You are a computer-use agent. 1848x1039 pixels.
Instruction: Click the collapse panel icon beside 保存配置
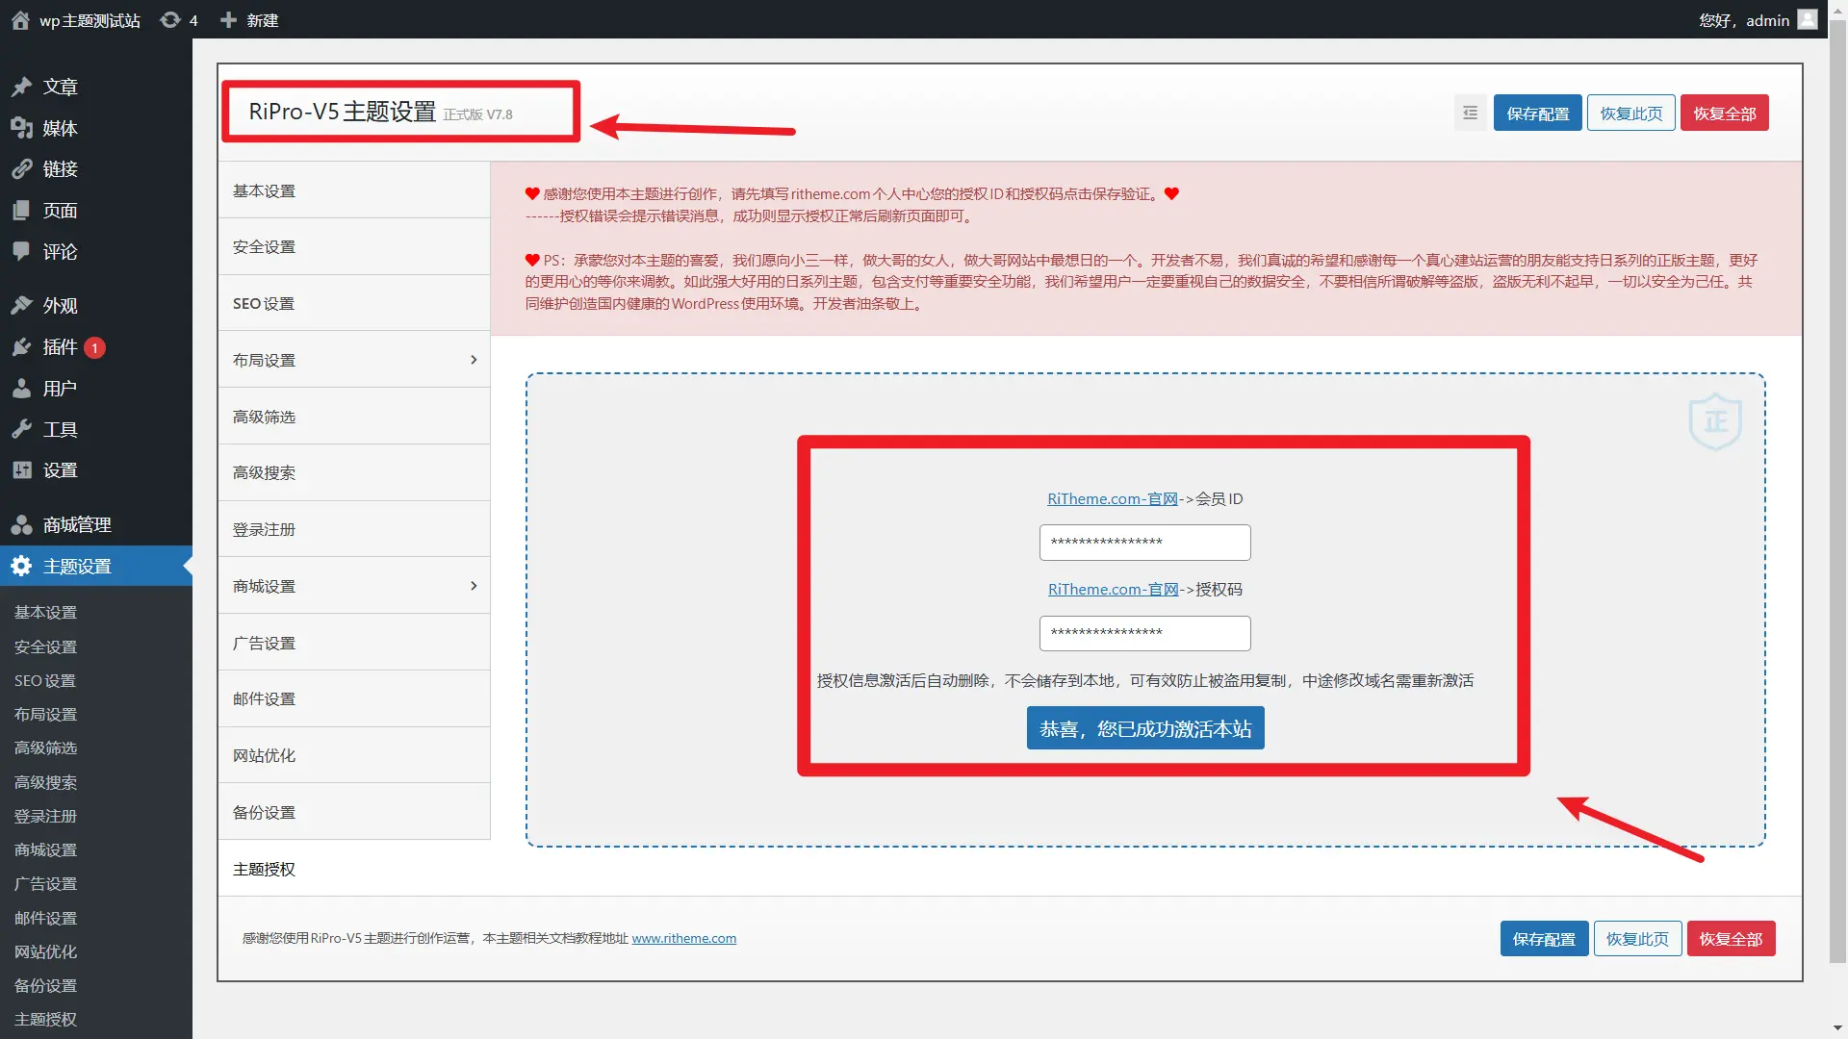[1469, 113]
